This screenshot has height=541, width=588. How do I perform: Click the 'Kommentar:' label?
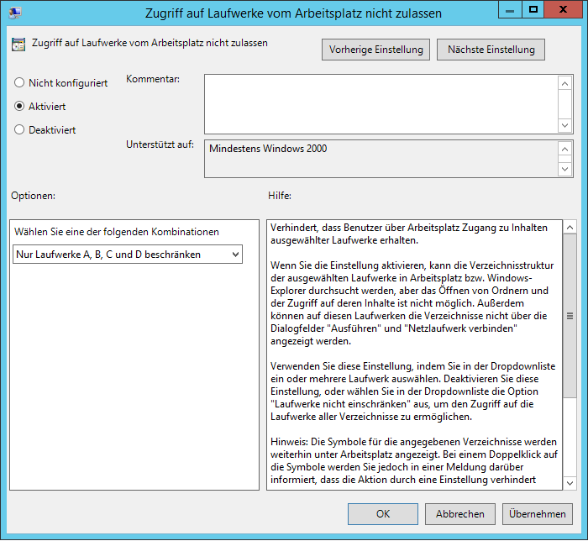pos(153,79)
